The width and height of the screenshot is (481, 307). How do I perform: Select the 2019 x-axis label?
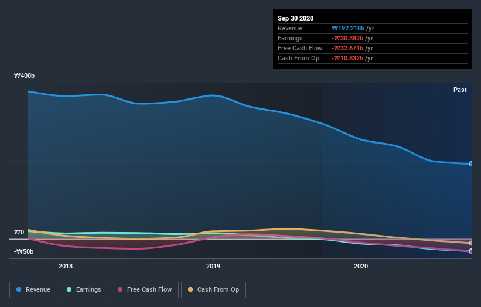tap(213, 266)
